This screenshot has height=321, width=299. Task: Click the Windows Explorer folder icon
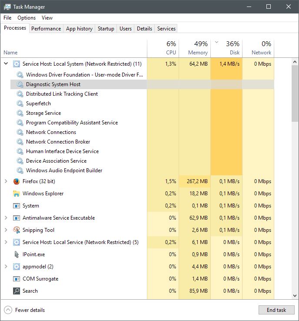pyautogui.click(x=17, y=194)
